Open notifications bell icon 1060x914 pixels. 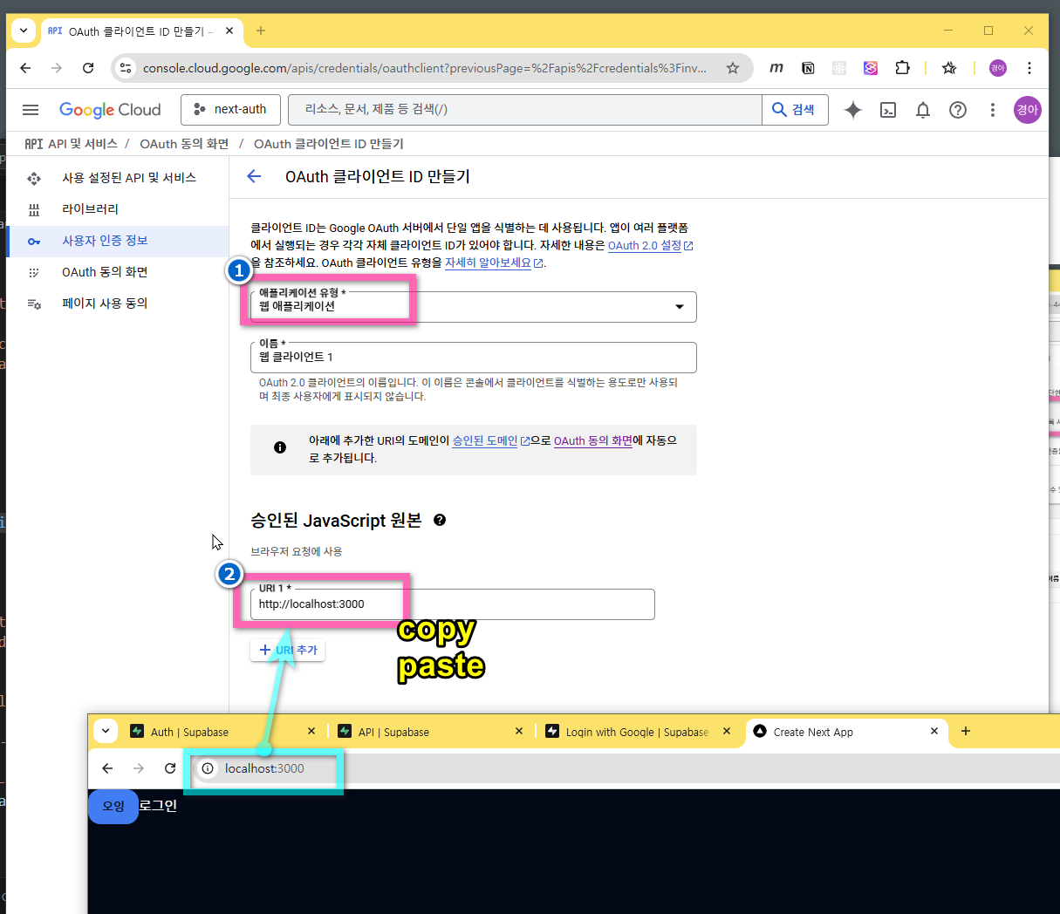pyautogui.click(x=922, y=110)
